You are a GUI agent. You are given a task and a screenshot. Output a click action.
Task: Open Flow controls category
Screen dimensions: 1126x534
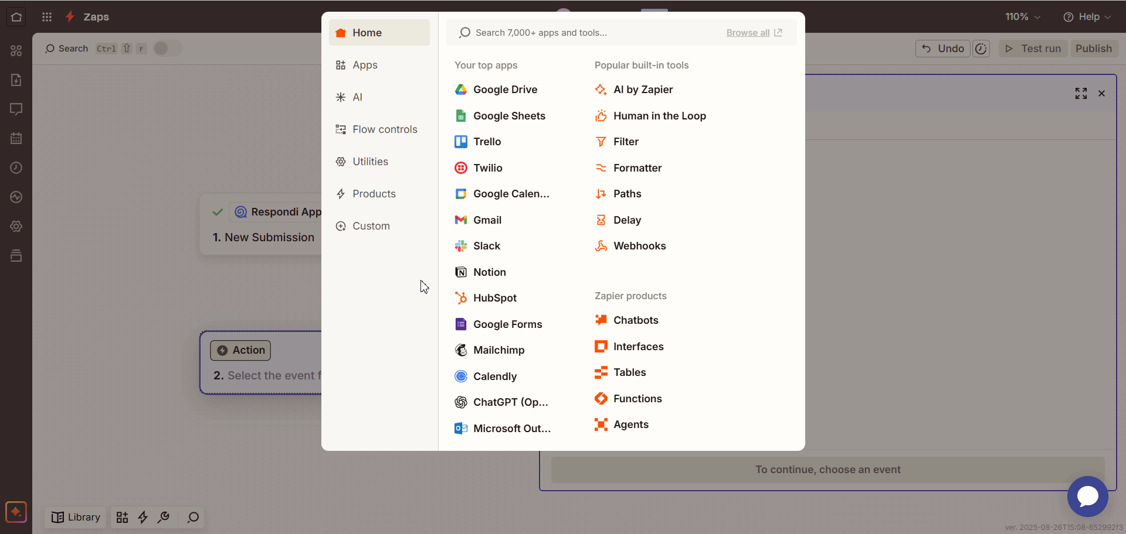pyautogui.click(x=379, y=129)
